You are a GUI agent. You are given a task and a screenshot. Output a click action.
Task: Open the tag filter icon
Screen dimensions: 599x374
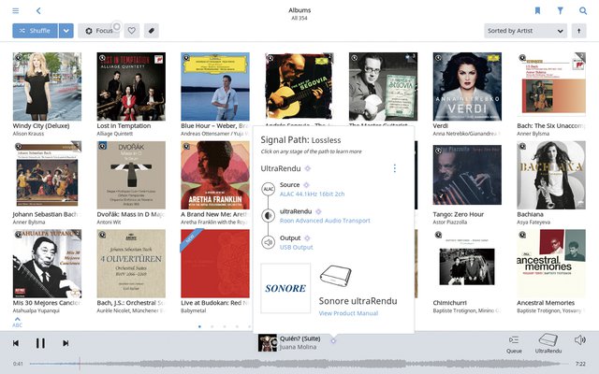click(x=152, y=31)
